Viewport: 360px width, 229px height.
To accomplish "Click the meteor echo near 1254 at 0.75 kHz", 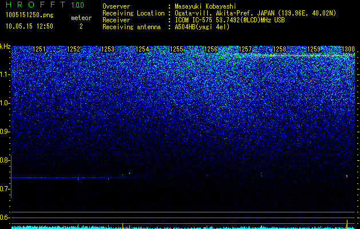I will (130, 173).
